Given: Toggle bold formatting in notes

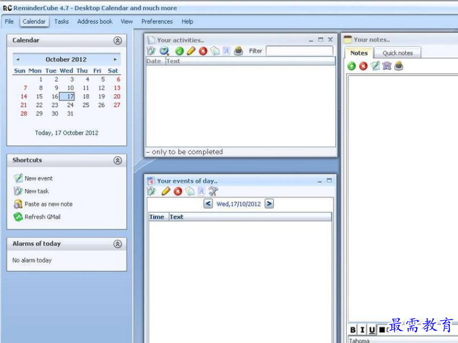Looking at the screenshot, I should tap(353, 330).
